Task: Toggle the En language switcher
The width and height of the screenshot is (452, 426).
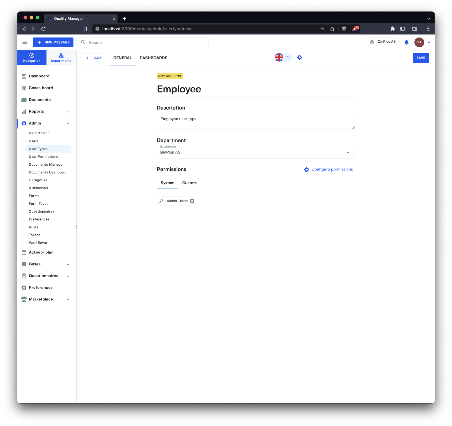Action: (x=283, y=57)
